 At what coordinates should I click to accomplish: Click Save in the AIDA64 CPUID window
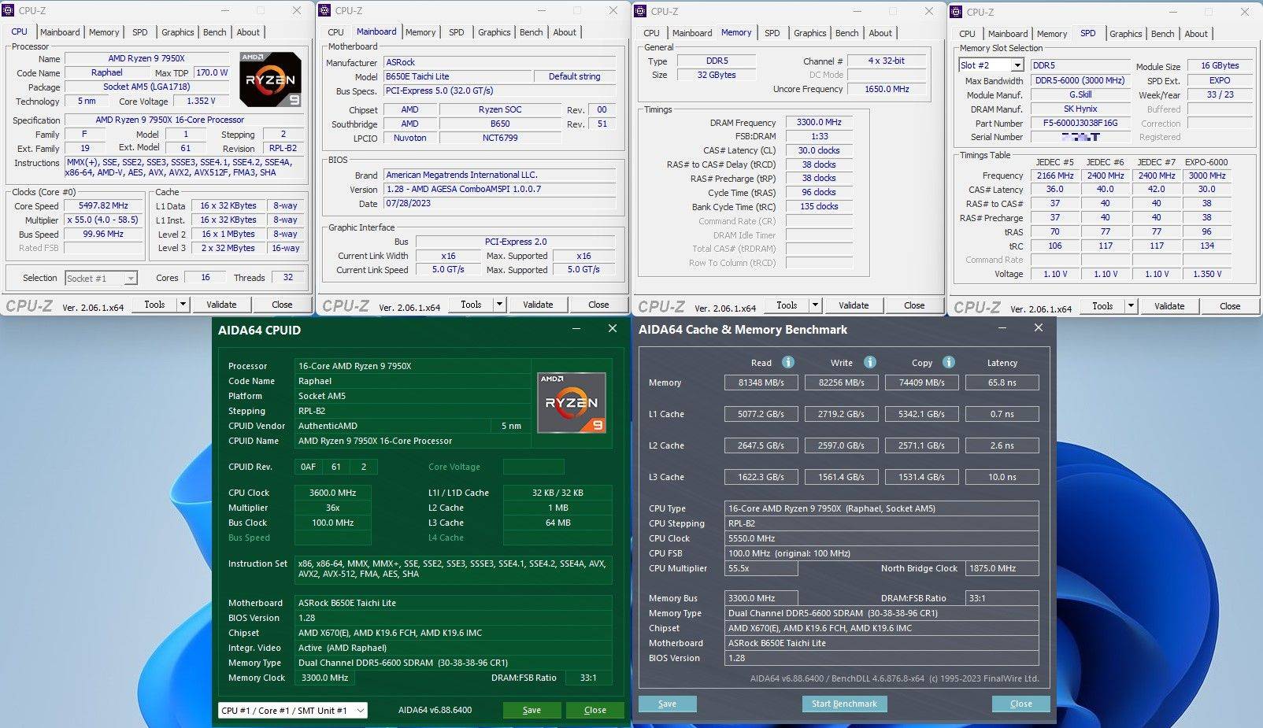(531, 710)
